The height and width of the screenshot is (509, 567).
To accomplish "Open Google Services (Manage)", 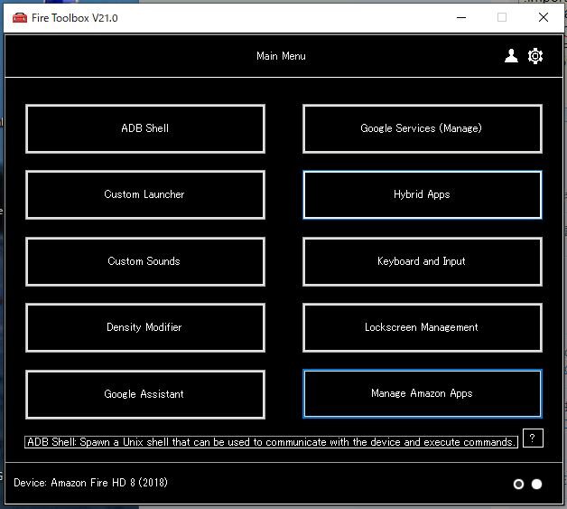I will pyautogui.click(x=422, y=128).
